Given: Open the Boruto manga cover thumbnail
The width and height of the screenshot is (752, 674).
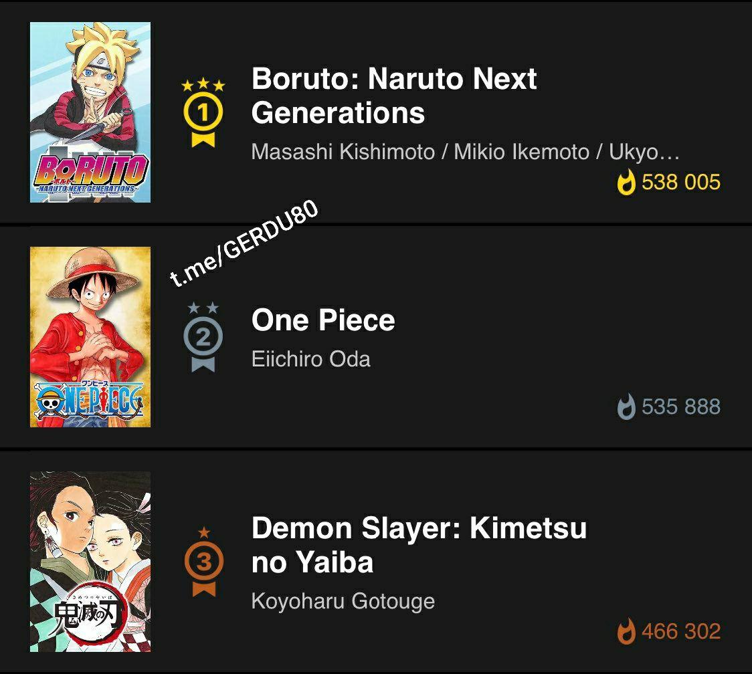Looking at the screenshot, I should pos(90,112).
